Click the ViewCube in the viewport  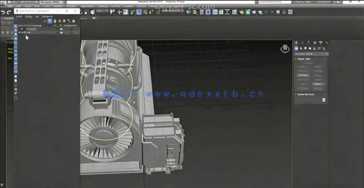tap(285, 49)
